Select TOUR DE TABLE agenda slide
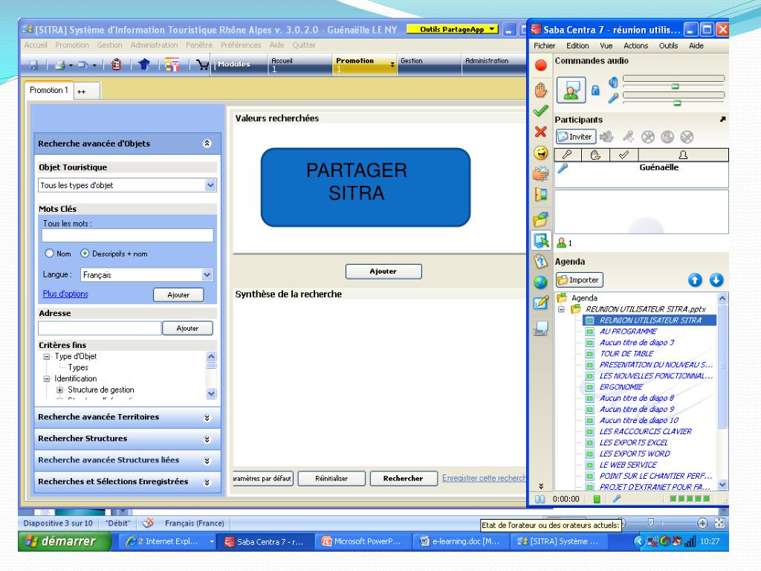761x571 pixels. coord(626,354)
